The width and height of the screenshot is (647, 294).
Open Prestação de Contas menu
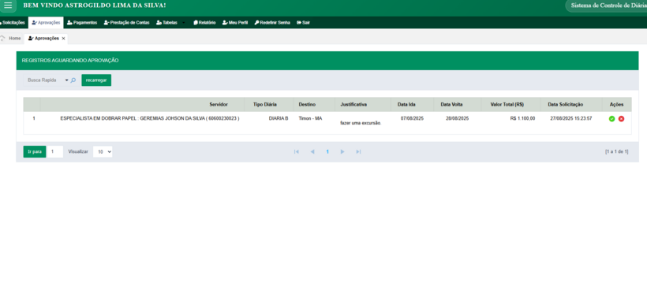click(x=127, y=23)
